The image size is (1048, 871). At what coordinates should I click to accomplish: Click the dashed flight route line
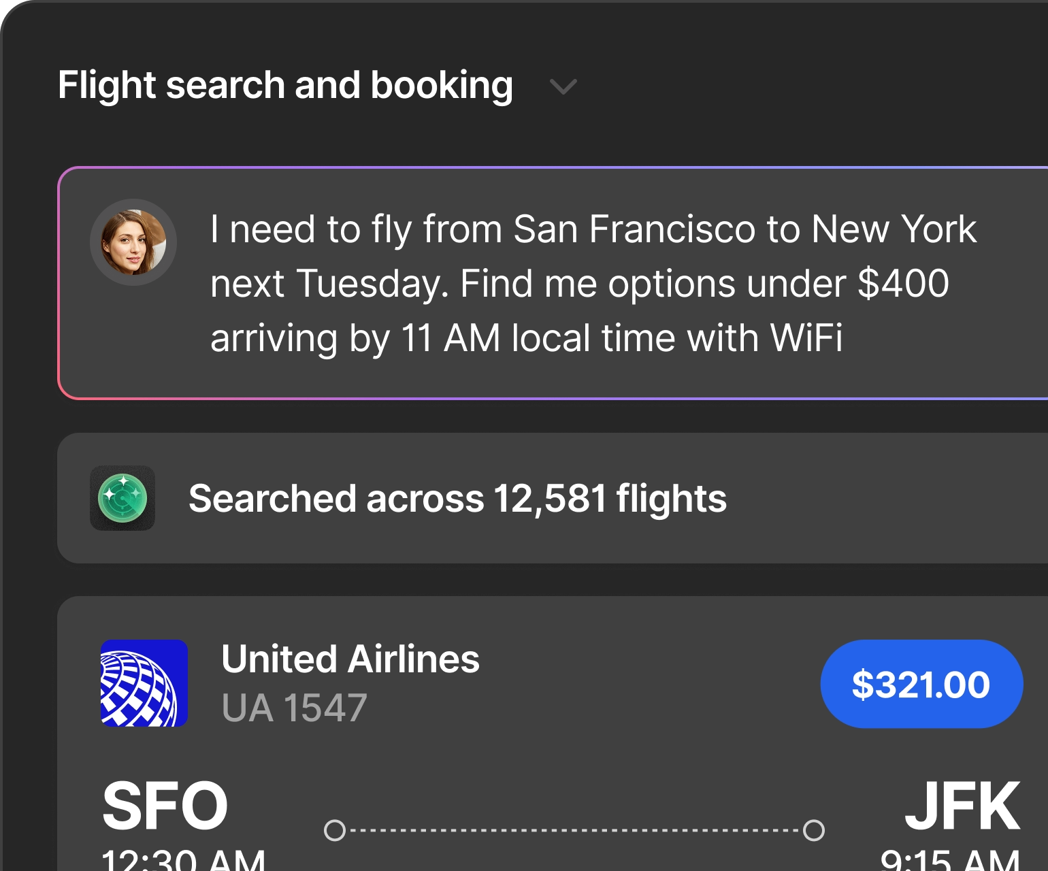click(574, 830)
